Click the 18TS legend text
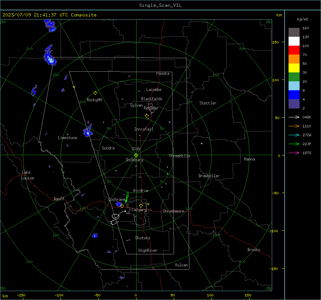Image resolution: width=321 pixels, height=300 pixels. (x=307, y=153)
